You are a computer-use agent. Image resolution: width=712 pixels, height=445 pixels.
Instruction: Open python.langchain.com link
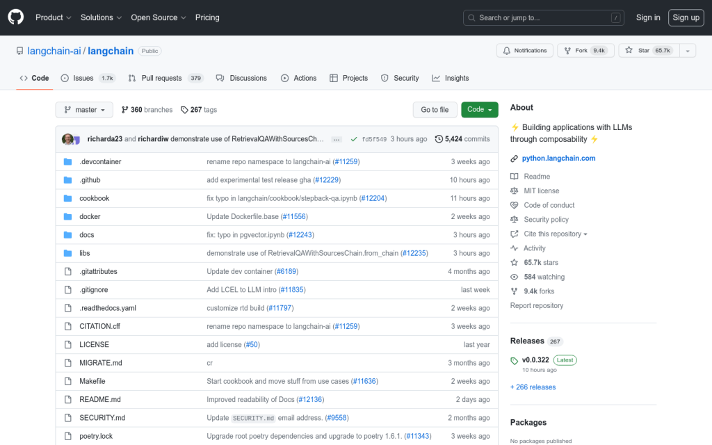click(x=558, y=158)
